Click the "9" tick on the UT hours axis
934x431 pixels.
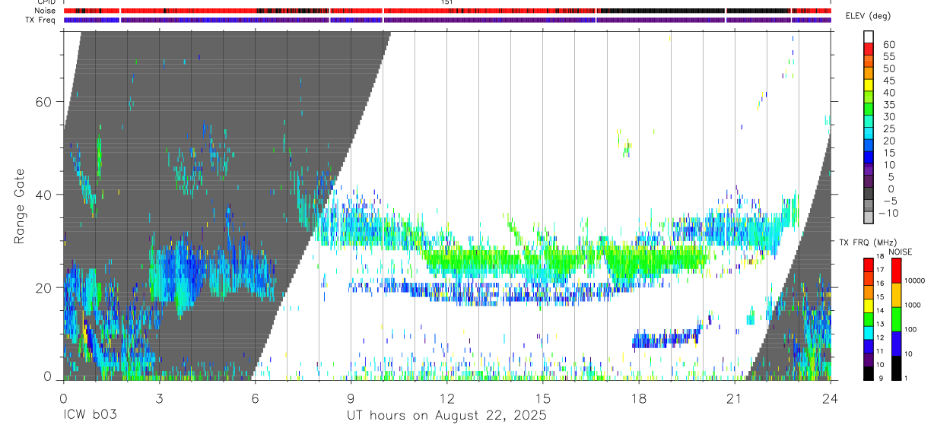351,398
